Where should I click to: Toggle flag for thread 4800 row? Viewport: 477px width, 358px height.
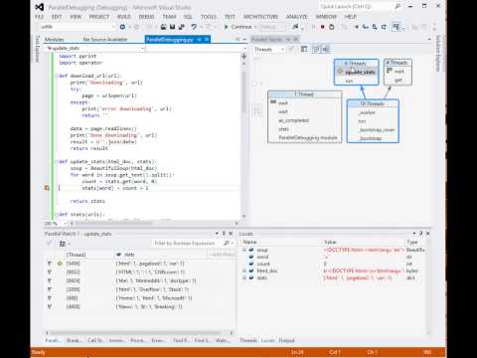point(50,306)
